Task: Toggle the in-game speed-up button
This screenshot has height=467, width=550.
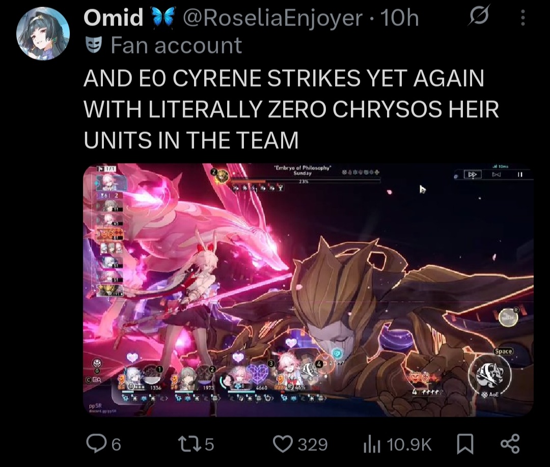Action: point(472,174)
